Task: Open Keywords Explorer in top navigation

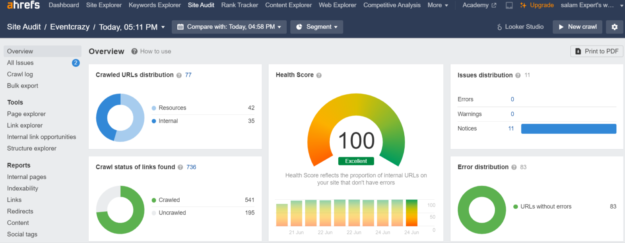Action: pyautogui.click(x=155, y=5)
